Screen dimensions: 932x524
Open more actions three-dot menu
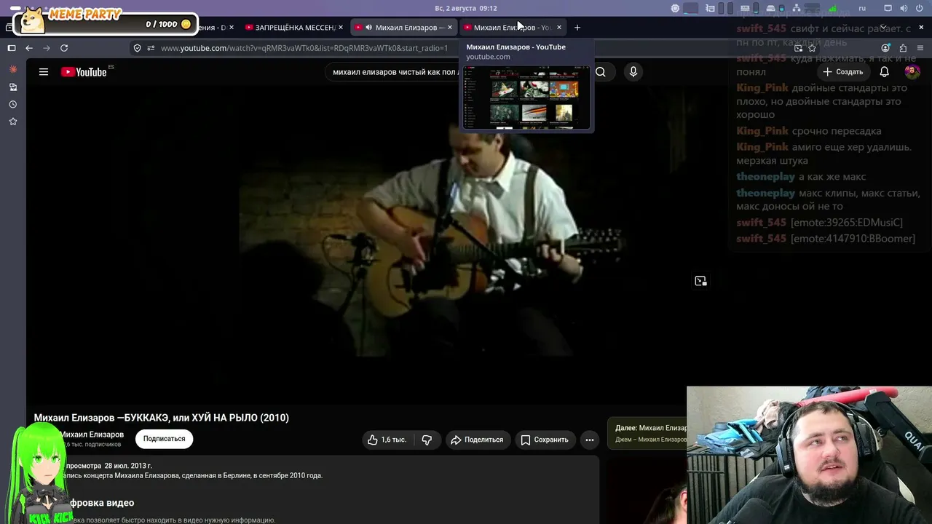590,440
